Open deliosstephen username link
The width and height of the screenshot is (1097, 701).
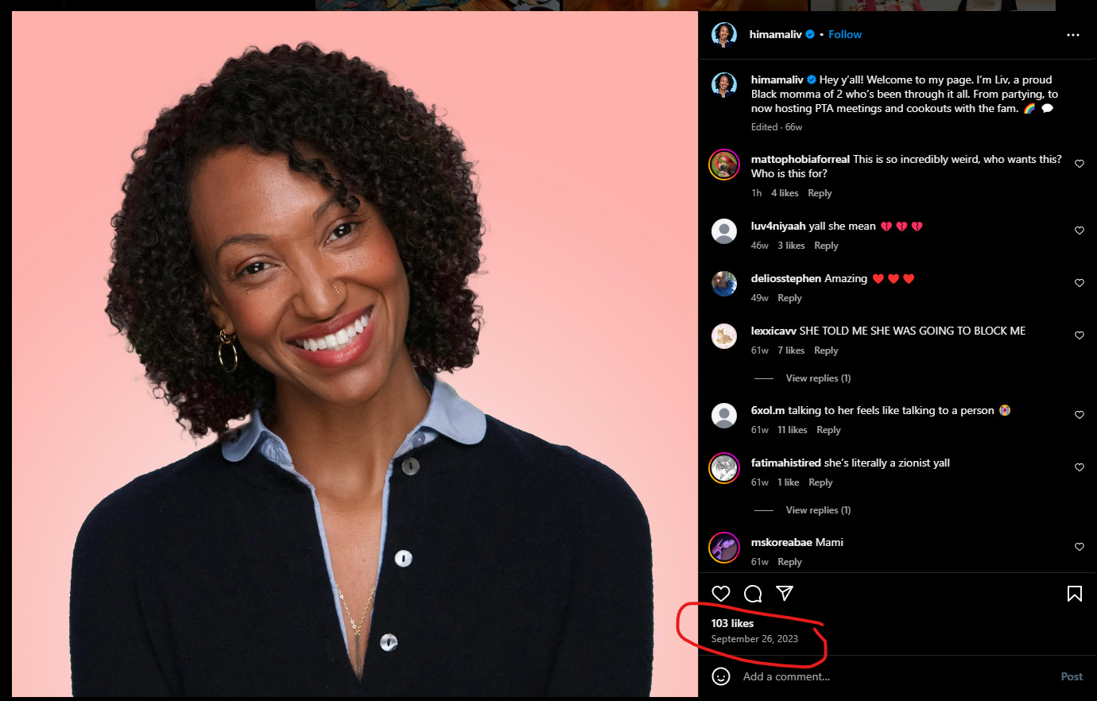click(786, 278)
